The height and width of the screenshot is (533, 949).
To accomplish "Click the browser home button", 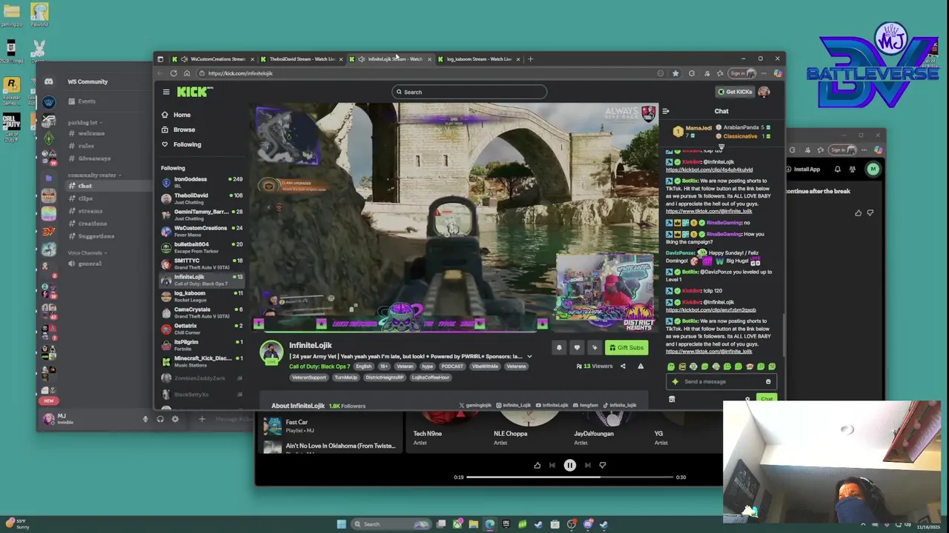I will [187, 73].
